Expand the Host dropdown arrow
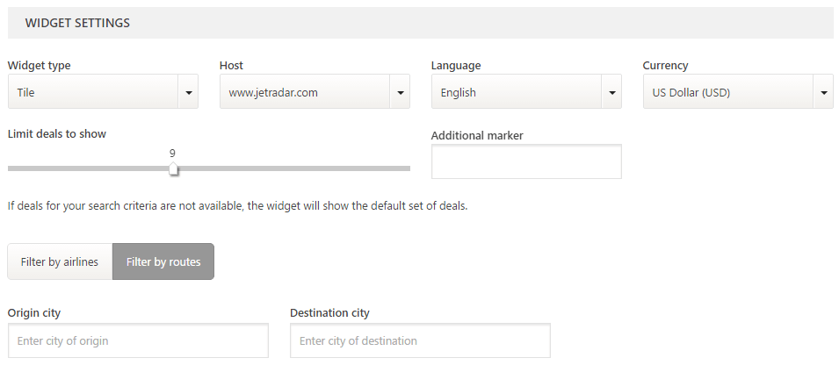Image resolution: width=839 pixels, height=365 pixels. (400, 92)
